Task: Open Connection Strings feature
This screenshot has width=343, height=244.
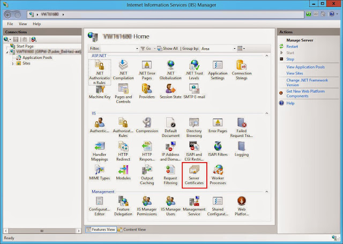Action: coord(242,70)
